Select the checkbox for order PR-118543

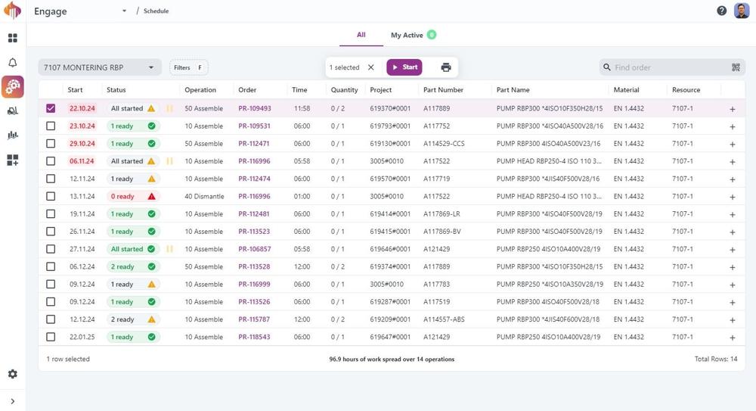[51, 337]
